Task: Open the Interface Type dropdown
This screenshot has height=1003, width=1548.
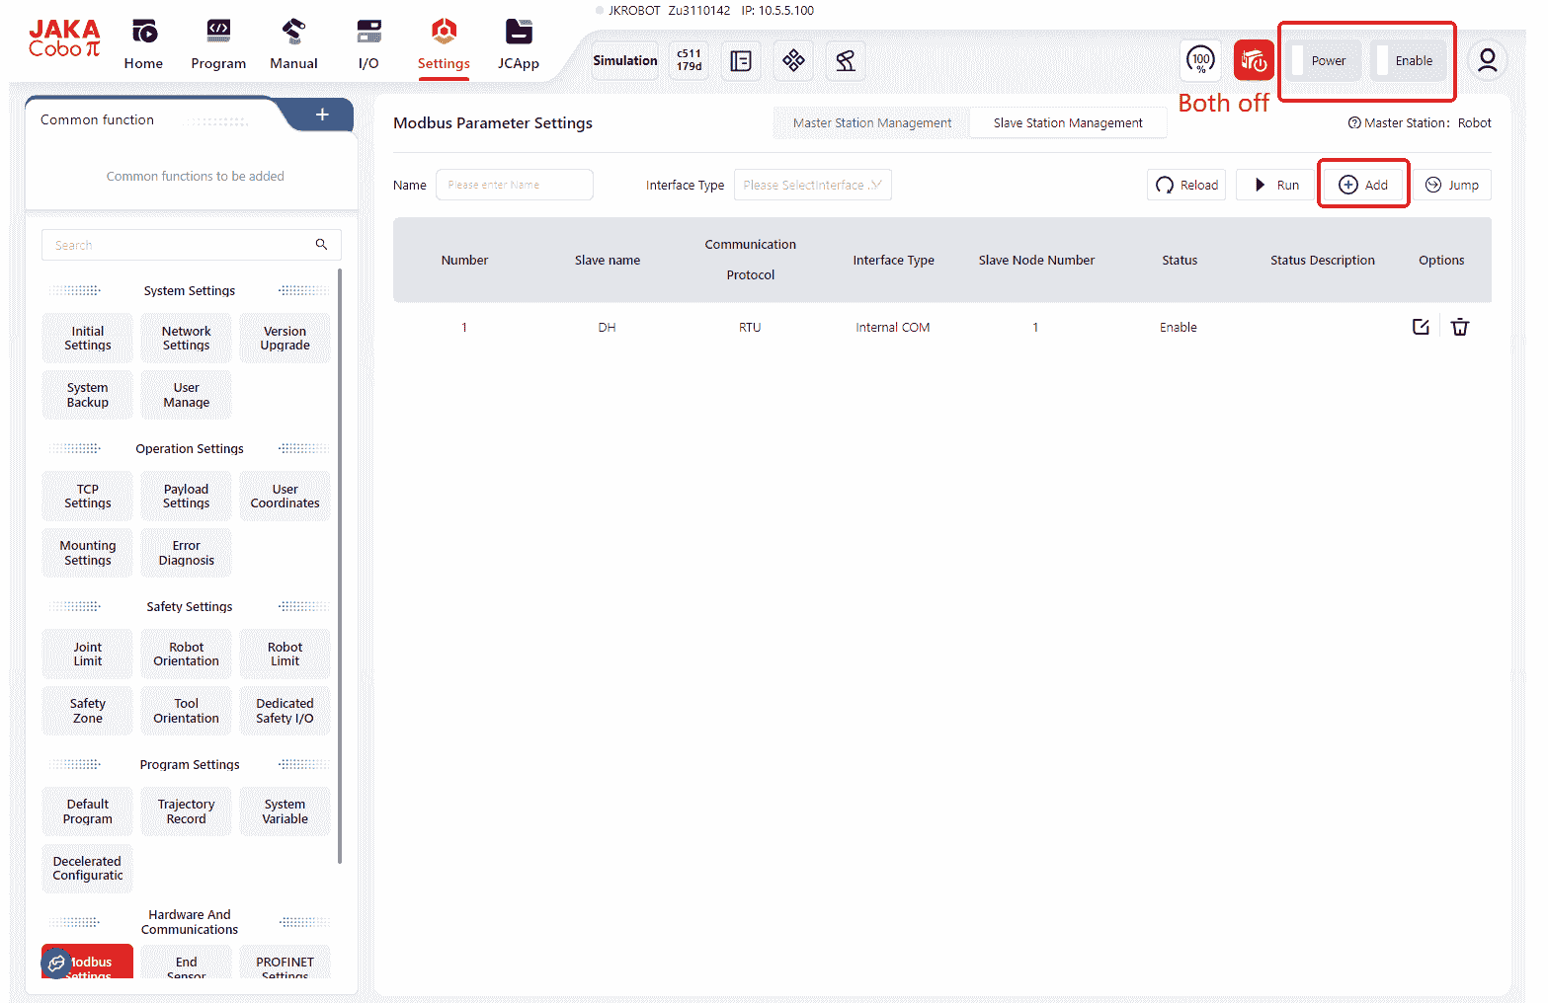Action: pyautogui.click(x=812, y=186)
